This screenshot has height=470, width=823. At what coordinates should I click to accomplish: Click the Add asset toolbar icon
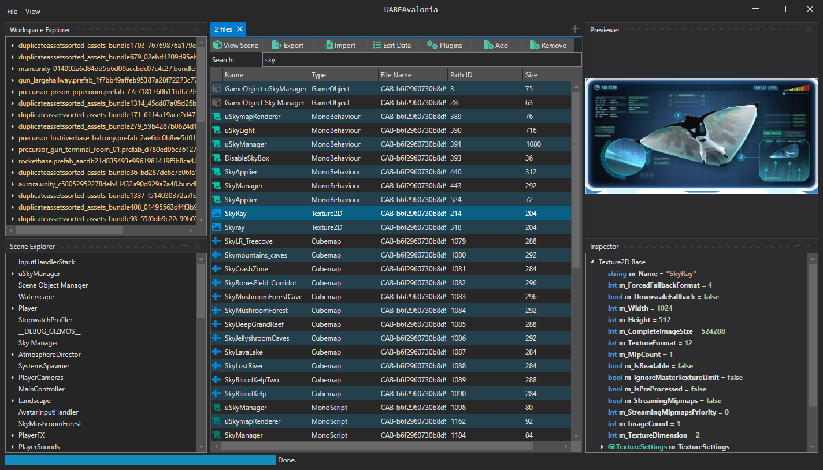495,44
